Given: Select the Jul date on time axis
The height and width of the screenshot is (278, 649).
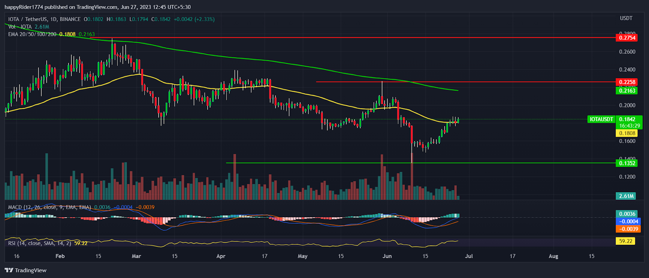Looking at the screenshot, I should tap(469, 256).
